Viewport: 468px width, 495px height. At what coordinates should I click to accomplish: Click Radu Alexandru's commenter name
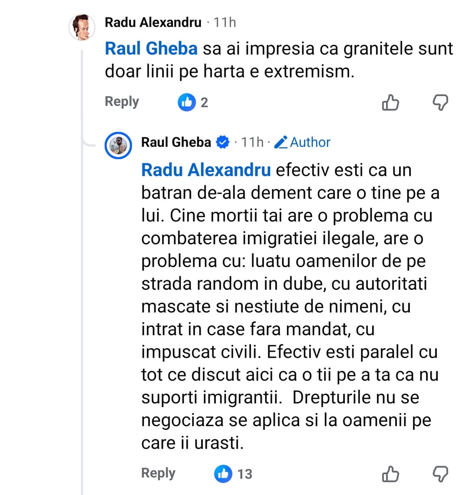(x=153, y=23)
